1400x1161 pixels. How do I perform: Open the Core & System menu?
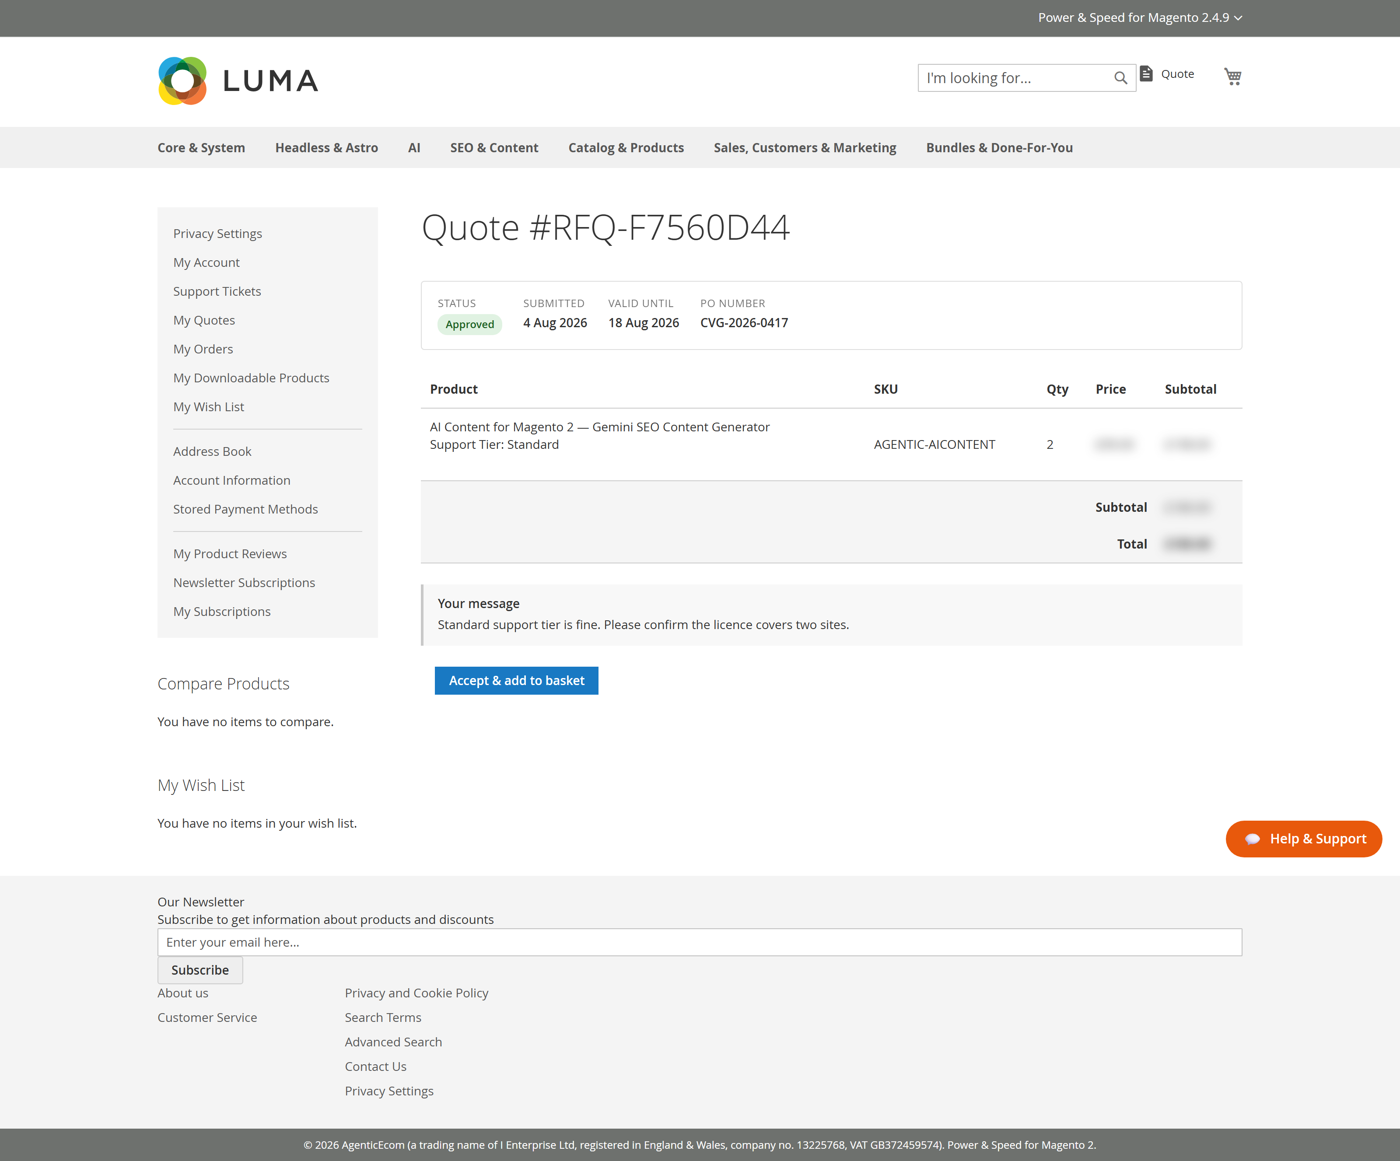201,147
